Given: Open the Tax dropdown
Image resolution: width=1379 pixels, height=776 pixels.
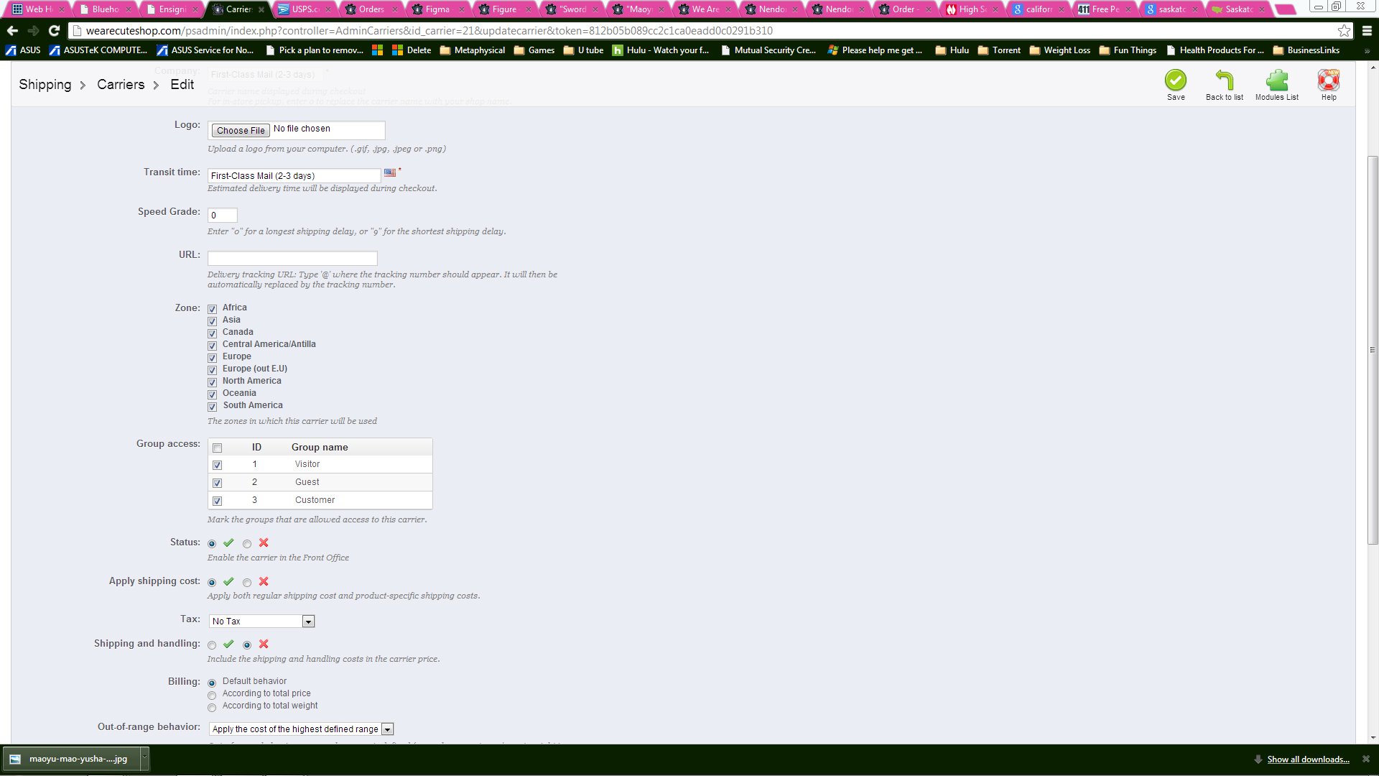Looking at the screenshot, I should click(261, 622).
